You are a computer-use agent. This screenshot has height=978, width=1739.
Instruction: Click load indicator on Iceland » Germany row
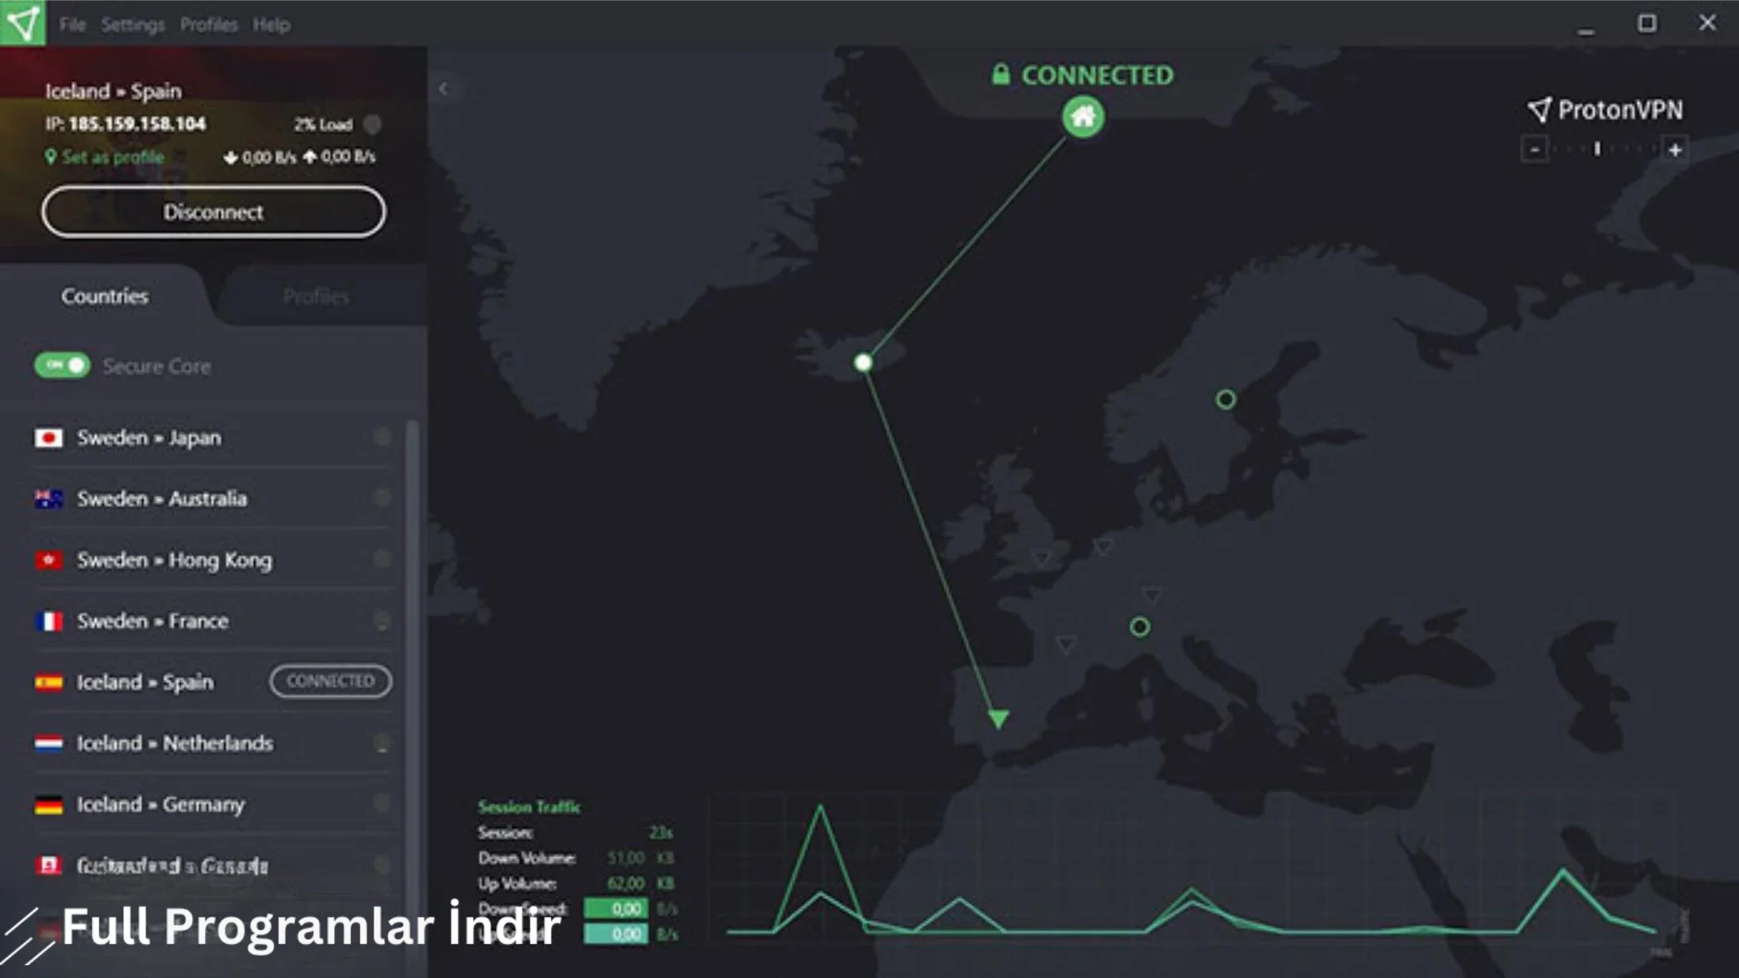[382, 803]
